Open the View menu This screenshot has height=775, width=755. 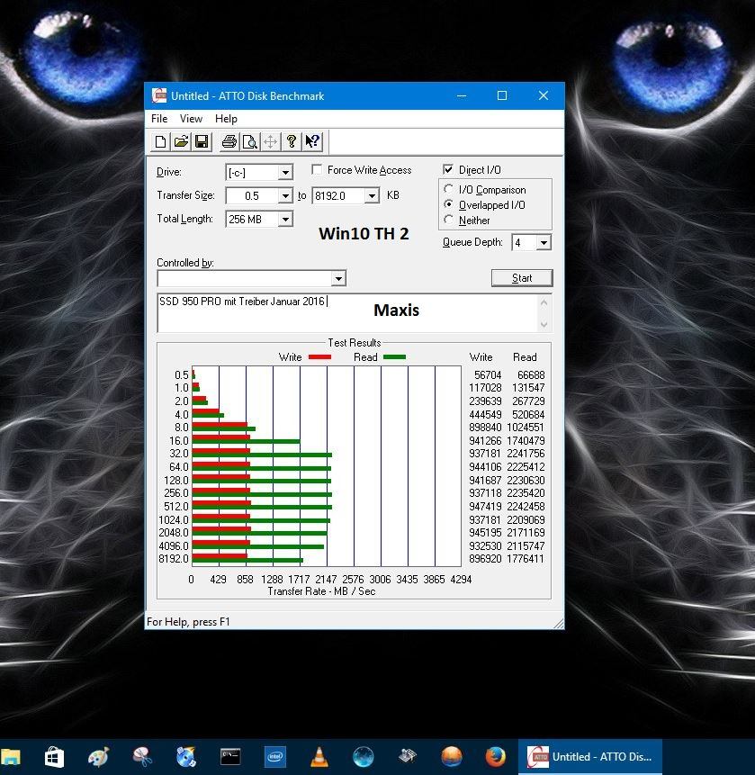(191, 119)
